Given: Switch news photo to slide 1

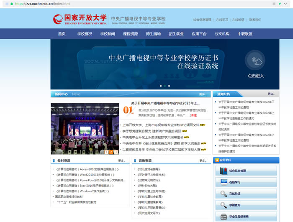Looking at the screenshot, I should (x=106, y=152).
